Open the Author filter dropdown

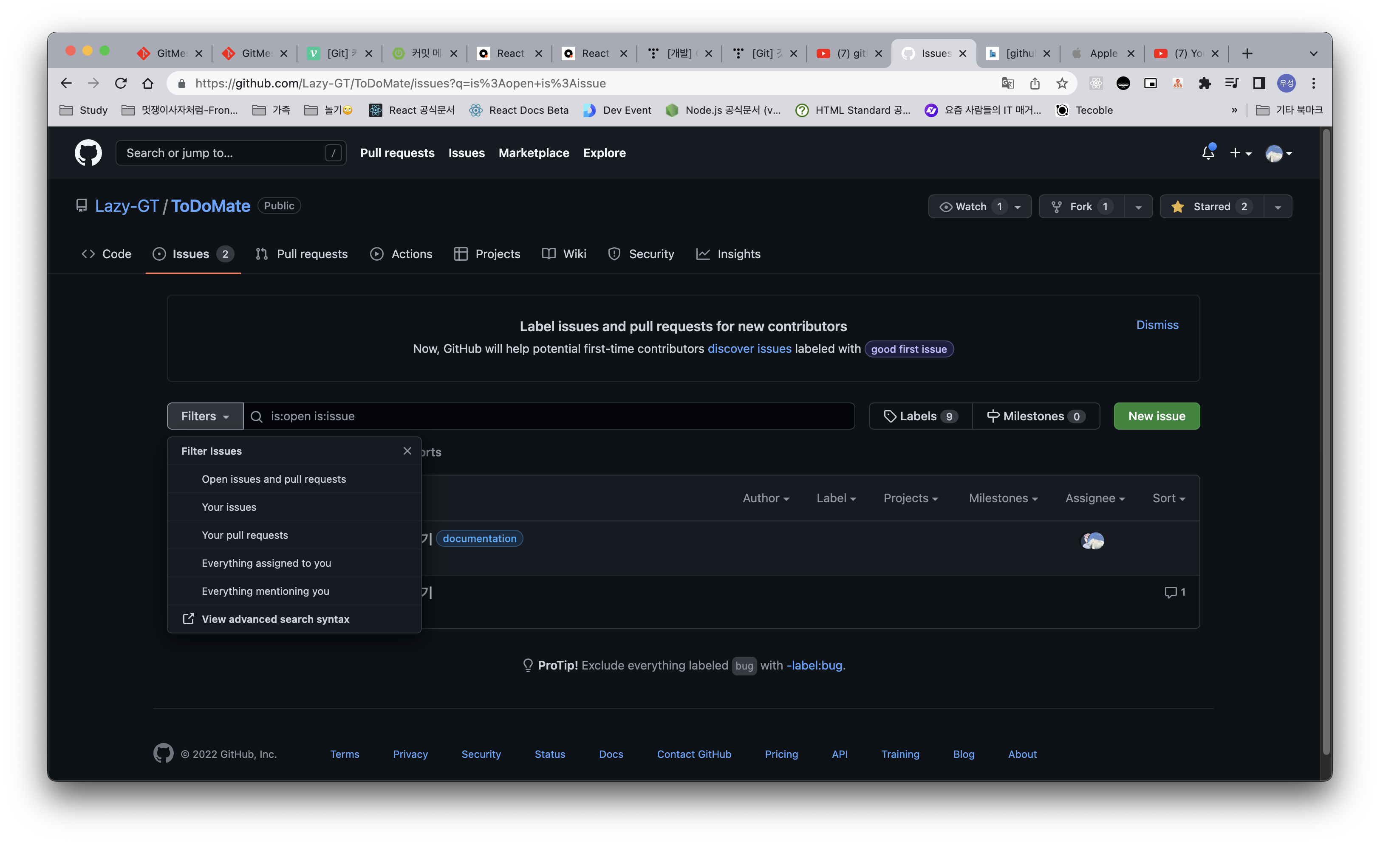[x=766, y=498]
